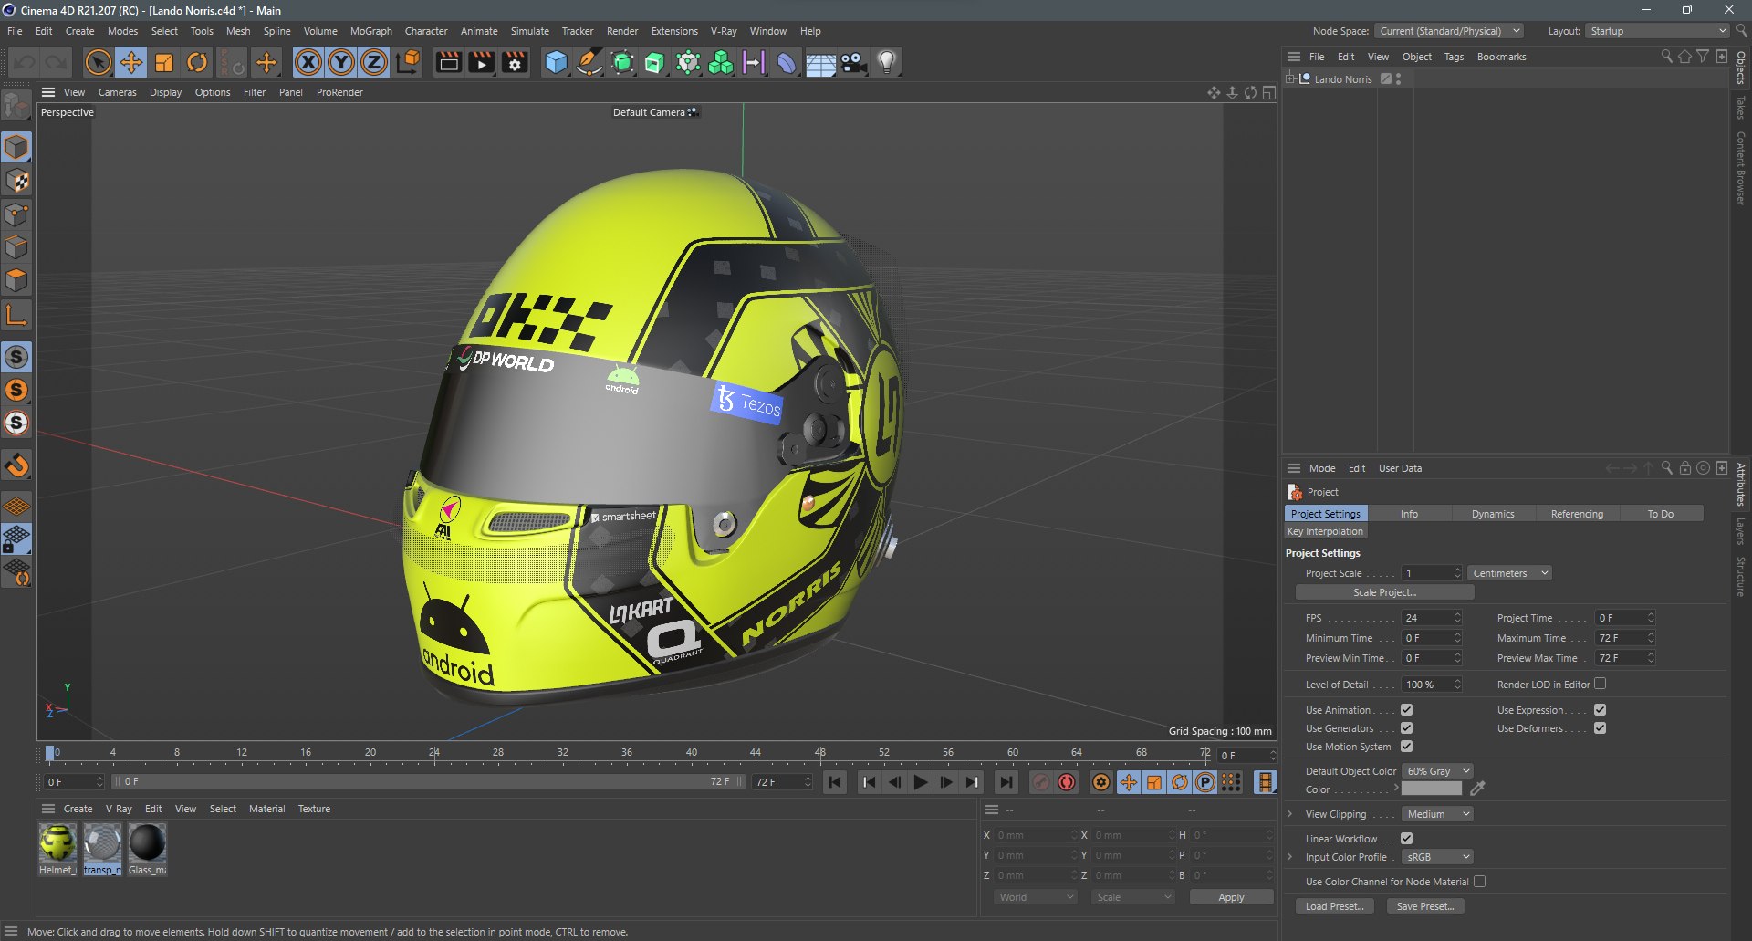Select the Move tool in top toolbar
This screenshot has width=1752, height=941.
click(x=131, y=62)
